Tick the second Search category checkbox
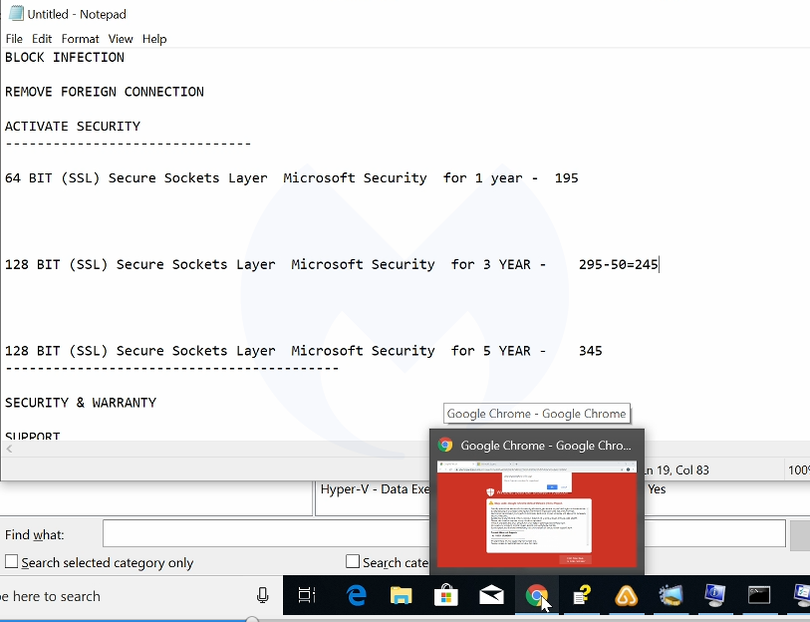This screenshot has height=622, width=810. click(x=353, y=562)
